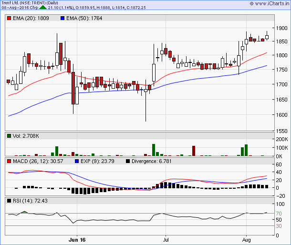Click the 1600 price axis label
291x245 pixels.
(x=281, y=115)
